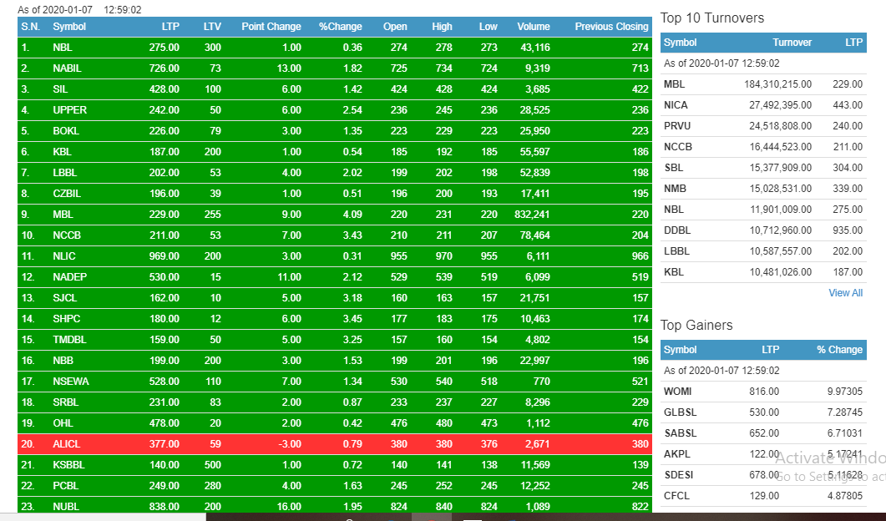886x521 pixels.
Task: Select NABIL symbol in main table
Action: point(67,68)
